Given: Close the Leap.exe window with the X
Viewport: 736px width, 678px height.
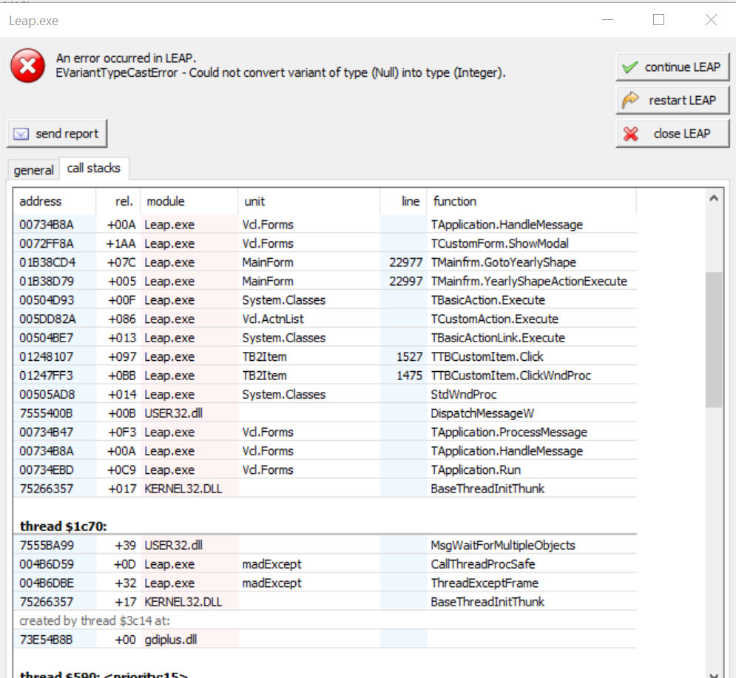Looking at the screenshot, I should tap(711, 20).
